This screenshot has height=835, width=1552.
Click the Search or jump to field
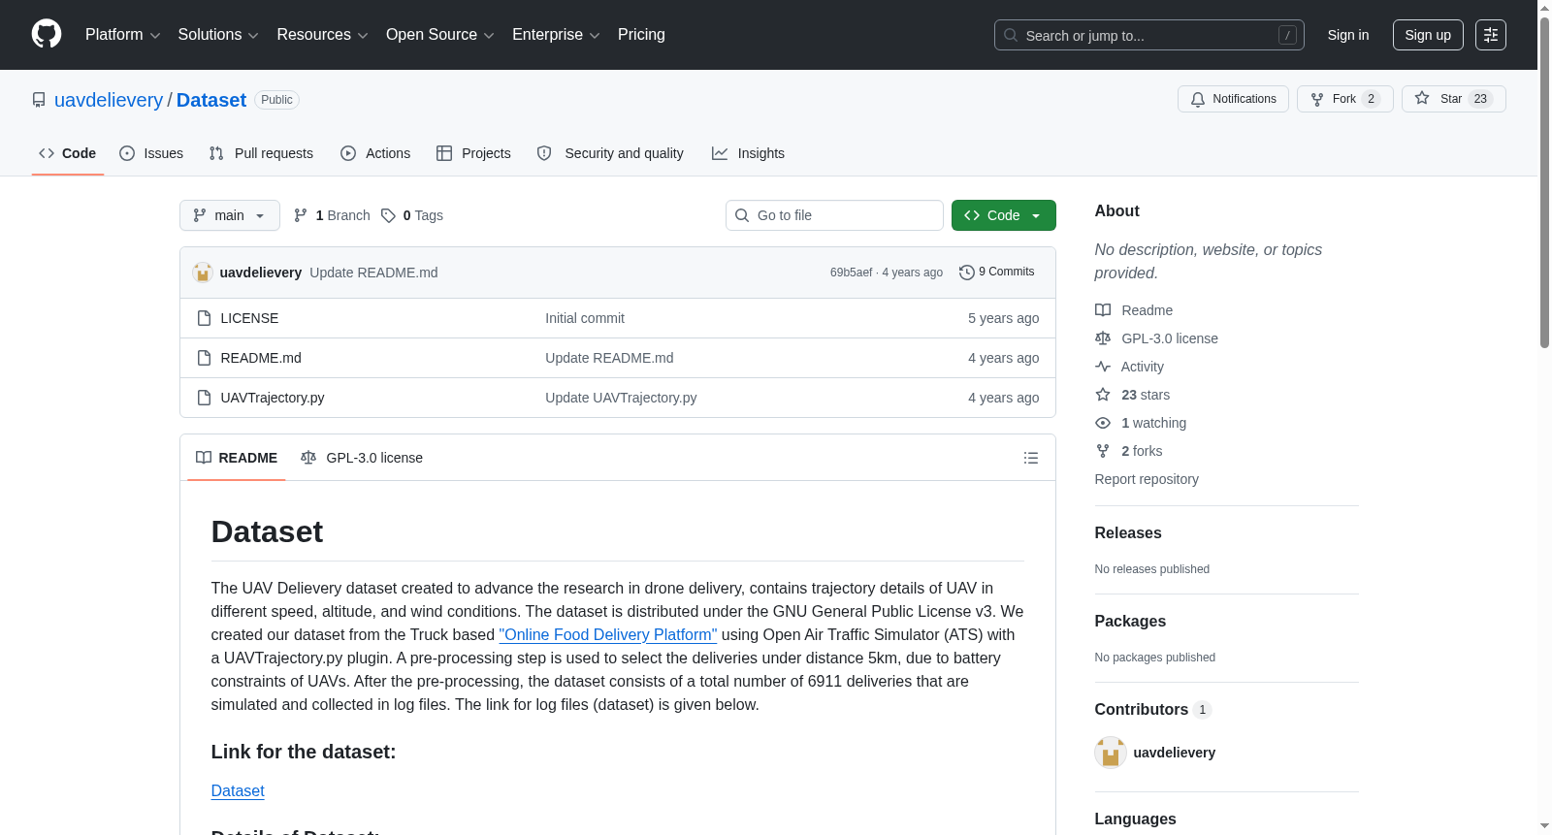tap(1149, 35)
